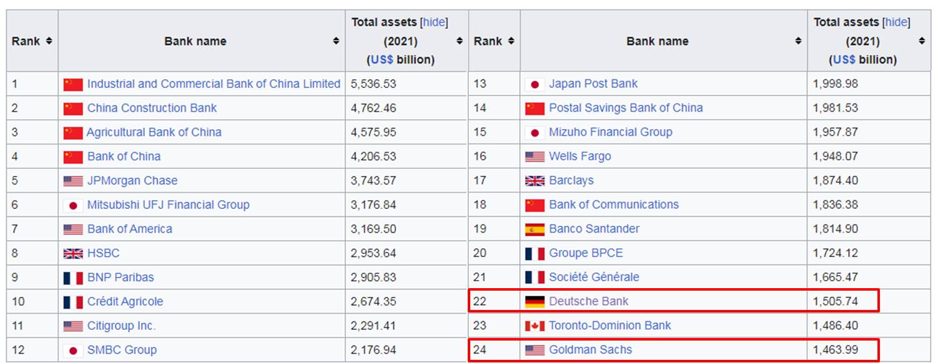This screenshot has height=363, width=938.
Task: Click the French flag beside BNP Paribas
Action: click(73, 278)
